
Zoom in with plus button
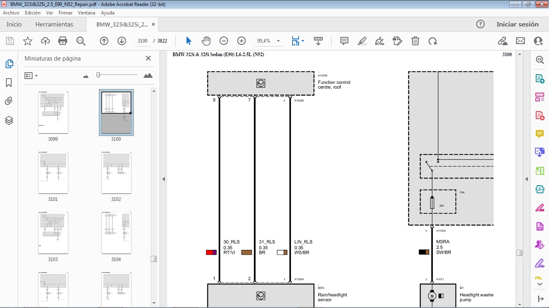coord(242,41)
